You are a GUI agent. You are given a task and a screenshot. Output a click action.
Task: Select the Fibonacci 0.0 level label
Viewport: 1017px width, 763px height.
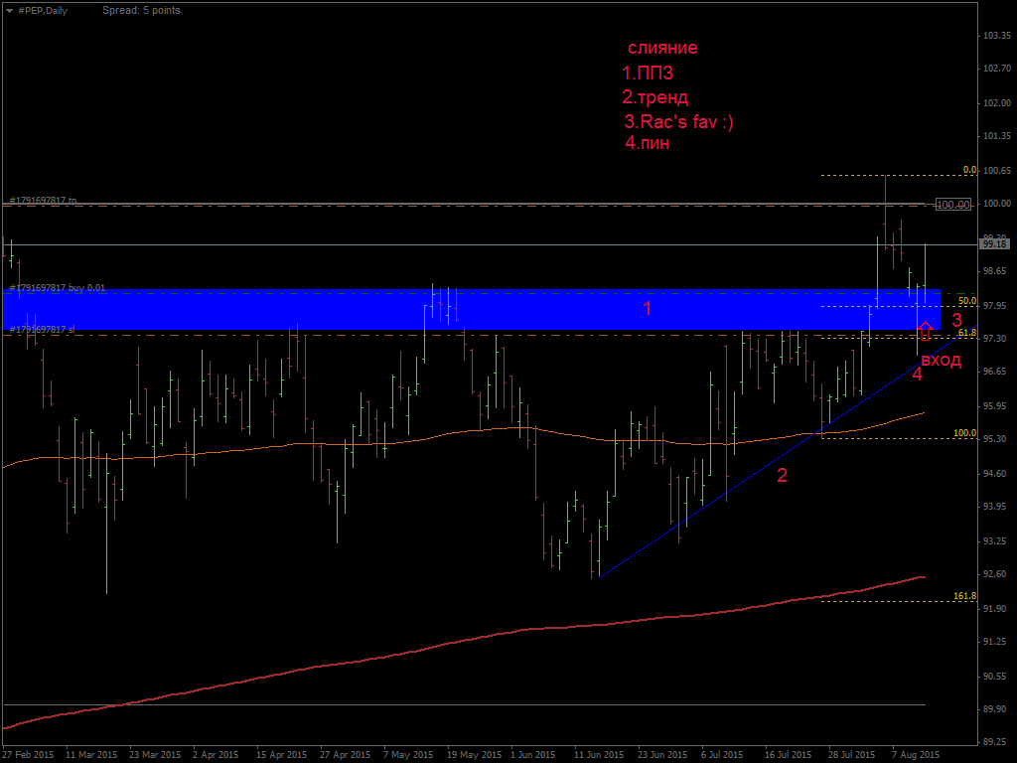point(969,170)
